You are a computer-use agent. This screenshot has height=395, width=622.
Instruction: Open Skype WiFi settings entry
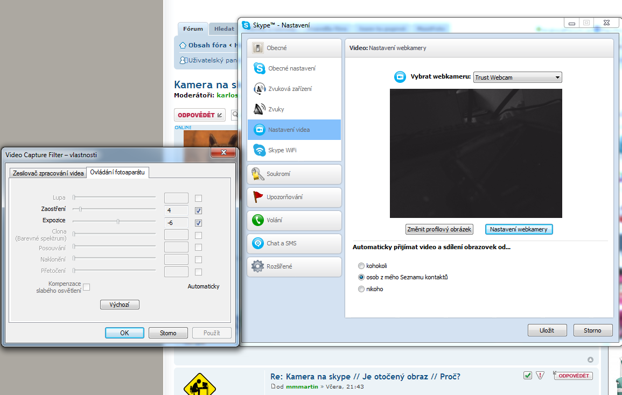click(295, 150)
